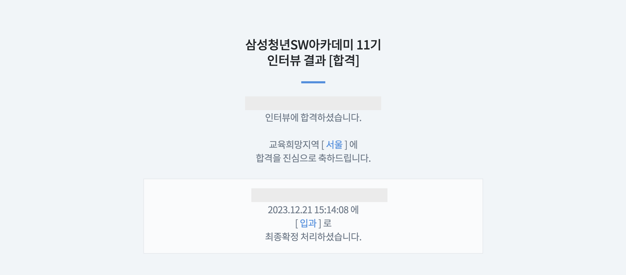The width and height of the screenshot is (626, 275).
Task: Click the 인터뷰에 합격하셨습니다 message
Action: click(313, 118)
